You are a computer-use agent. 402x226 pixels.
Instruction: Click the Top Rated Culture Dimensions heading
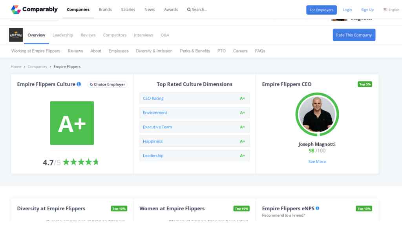point(195,84)
